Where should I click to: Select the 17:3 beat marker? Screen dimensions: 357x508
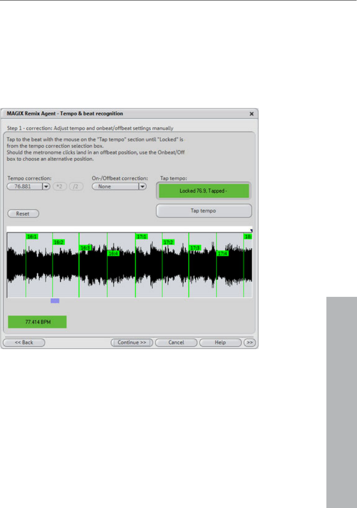tap(195, 248)
